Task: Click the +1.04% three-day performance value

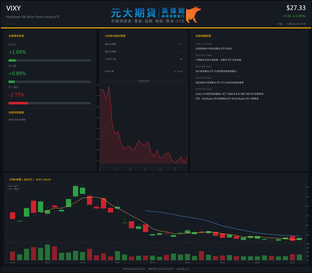Action: [17, 52]
